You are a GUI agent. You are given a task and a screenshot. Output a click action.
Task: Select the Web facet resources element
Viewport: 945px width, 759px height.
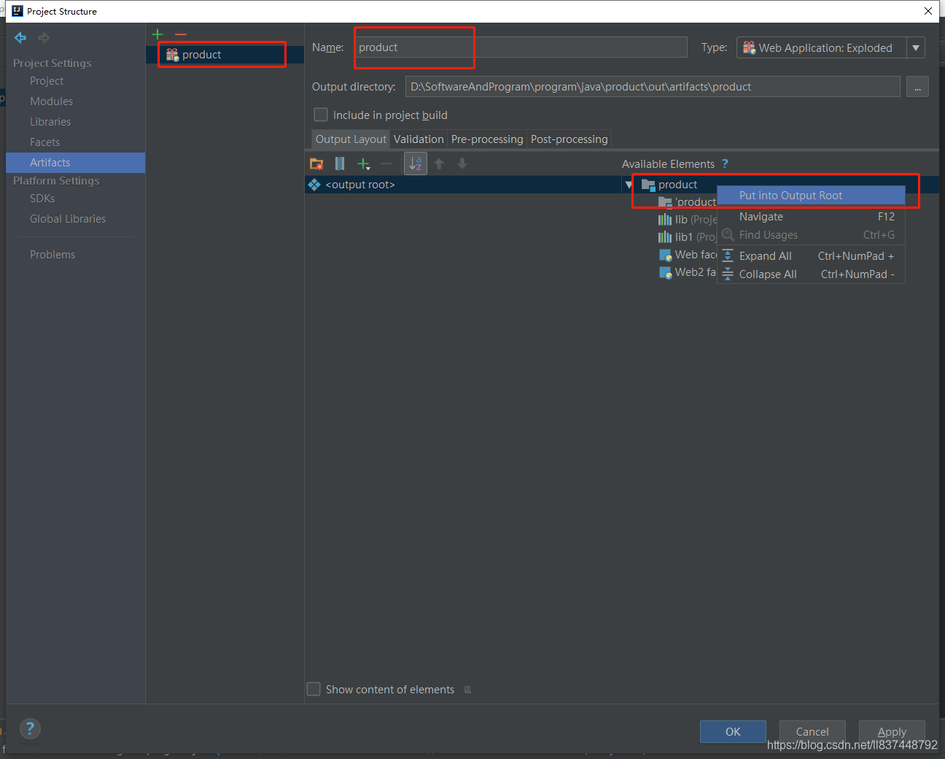(x=688, y=255)
